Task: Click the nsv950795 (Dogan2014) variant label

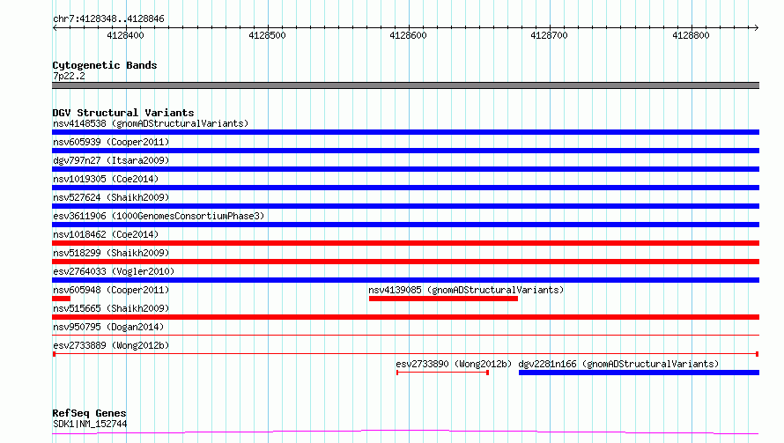Action: (x=107, y=327)
